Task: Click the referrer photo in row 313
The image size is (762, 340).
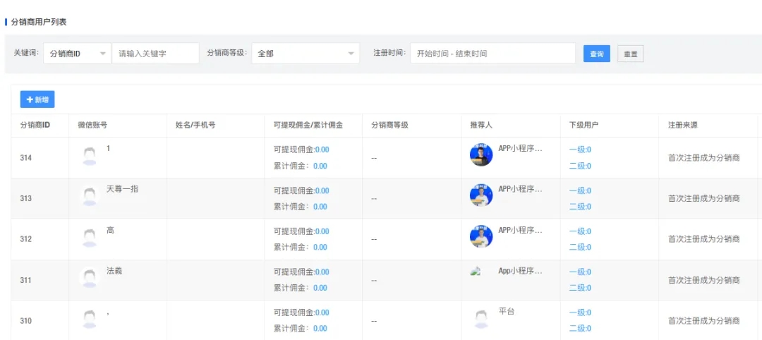Action: 481,195
